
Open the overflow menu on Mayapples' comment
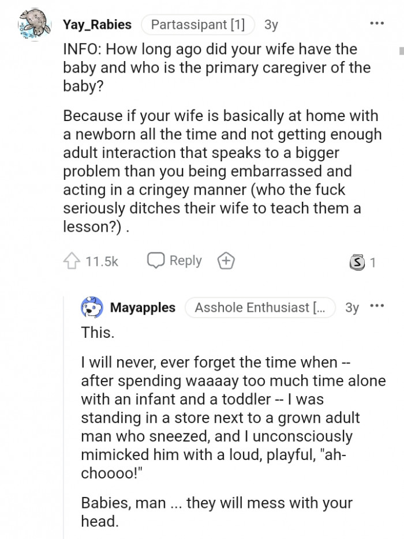[378, 306]
